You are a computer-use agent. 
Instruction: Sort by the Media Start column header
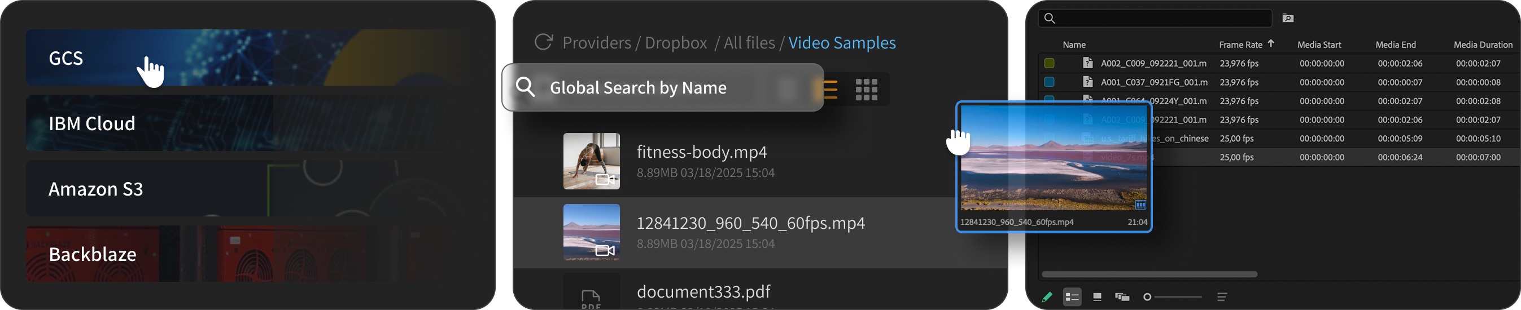pos(1319,45)
